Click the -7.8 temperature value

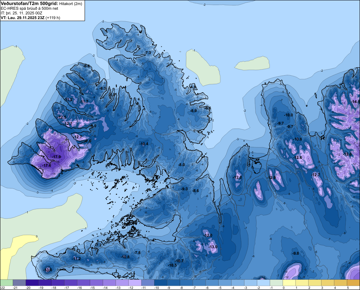[x=137, y=253]
